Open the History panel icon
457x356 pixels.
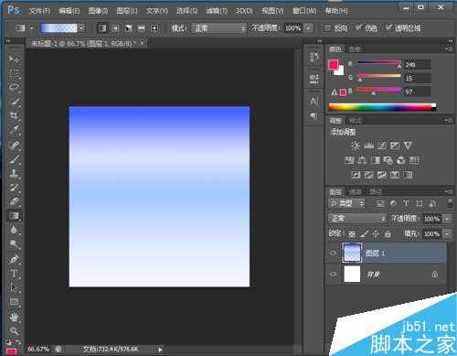click(x=314, y=57)
